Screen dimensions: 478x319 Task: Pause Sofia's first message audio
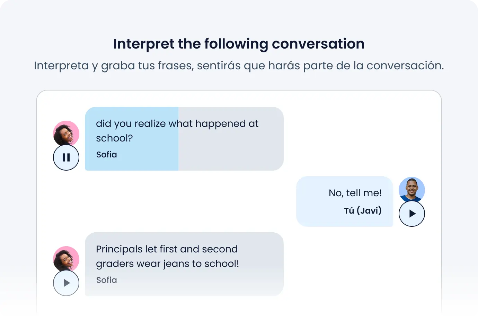(x=66, y=157)
